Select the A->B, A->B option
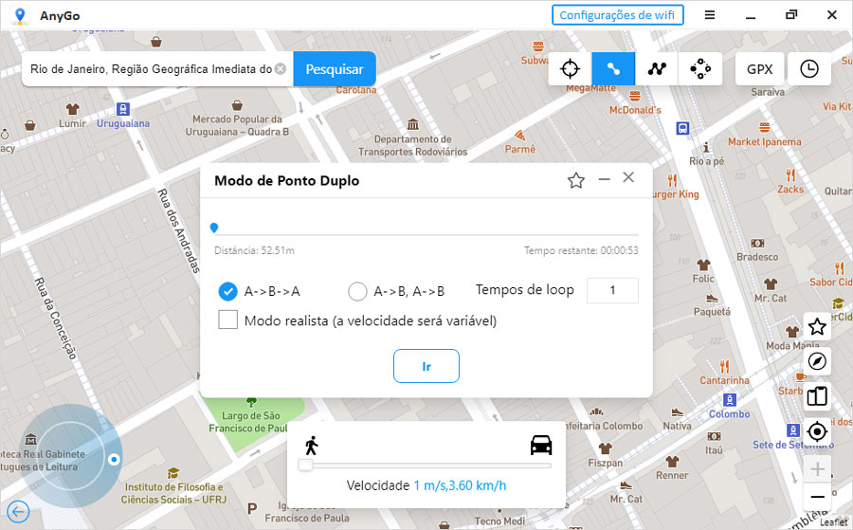Image resolution: width=853 pixels, height=530 pixels. [x=357, y=291]
